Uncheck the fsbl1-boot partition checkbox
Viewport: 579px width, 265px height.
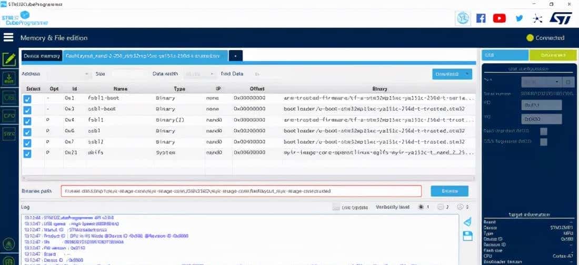pos(27,99)
